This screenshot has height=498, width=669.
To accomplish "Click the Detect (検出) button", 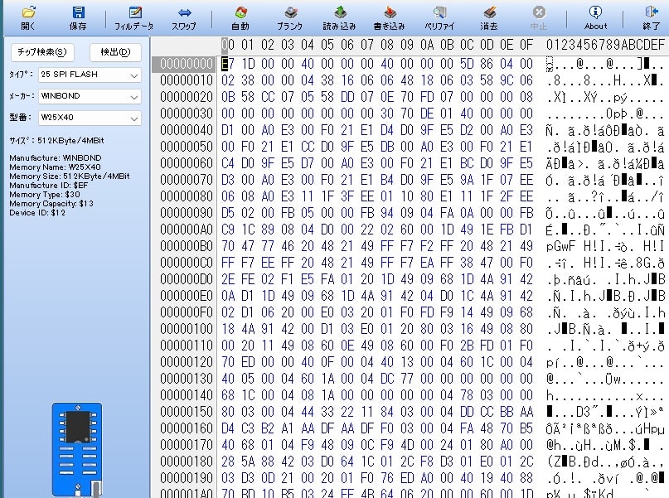I will click(x=115, y=52).
